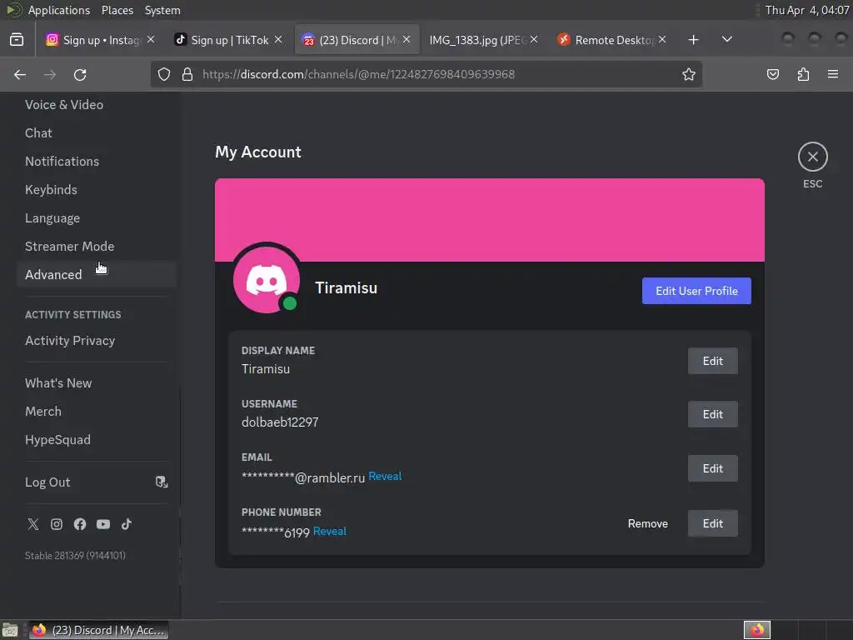Image resolution: width=853 pixels, height=640 pixels.
Task: Reveal the hidden phone number
Action: (330, 531)
